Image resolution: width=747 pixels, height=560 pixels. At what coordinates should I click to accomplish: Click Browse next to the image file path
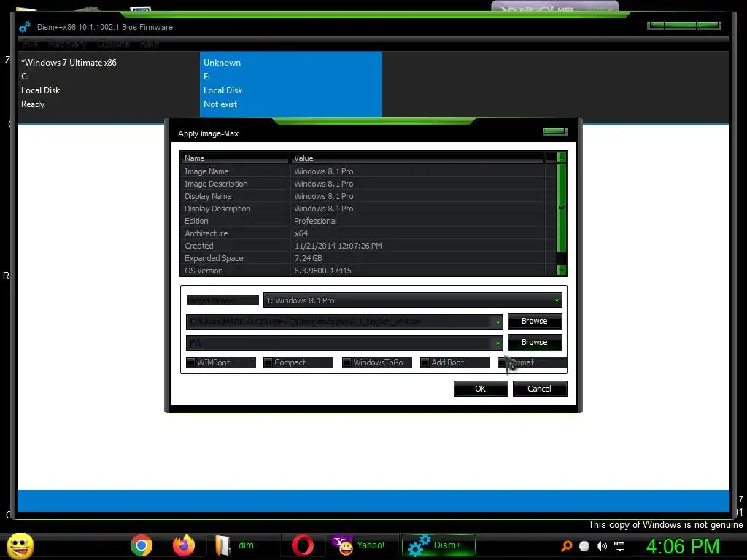click(535, 321)
